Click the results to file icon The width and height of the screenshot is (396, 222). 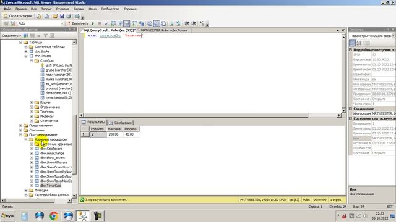[163, 23]
